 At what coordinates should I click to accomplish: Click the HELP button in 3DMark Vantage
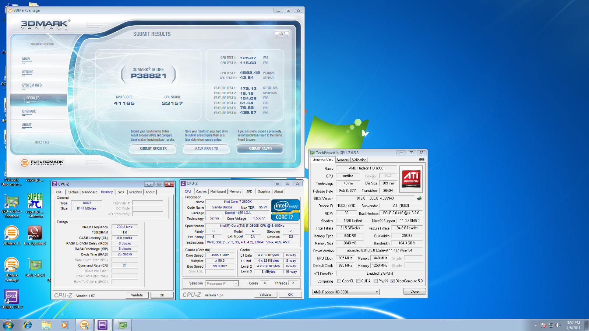coord(282,34)
